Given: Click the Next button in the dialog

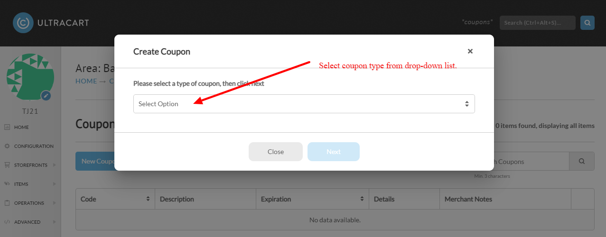Looking at the screenshot, I should (334, 152).
